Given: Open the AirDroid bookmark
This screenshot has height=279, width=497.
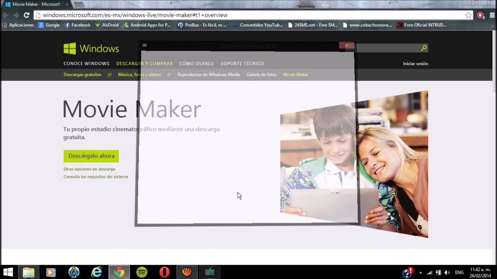Looking at the screenshot, I should point(107,25).
